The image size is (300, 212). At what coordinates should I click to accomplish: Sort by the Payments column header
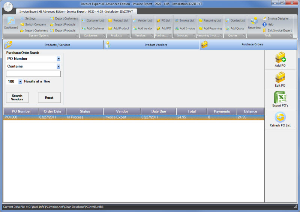(222, 111)
